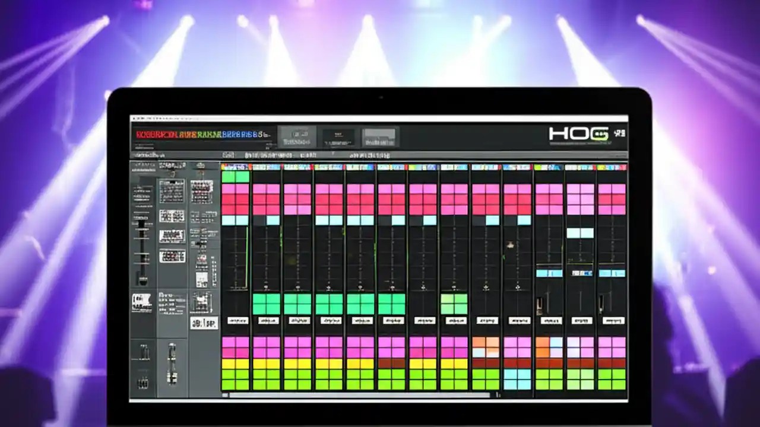Viewport: 760px width, 427px height.
Task: Switch to the rightmost colored column header tab
Action: click(x=612, y=167)
